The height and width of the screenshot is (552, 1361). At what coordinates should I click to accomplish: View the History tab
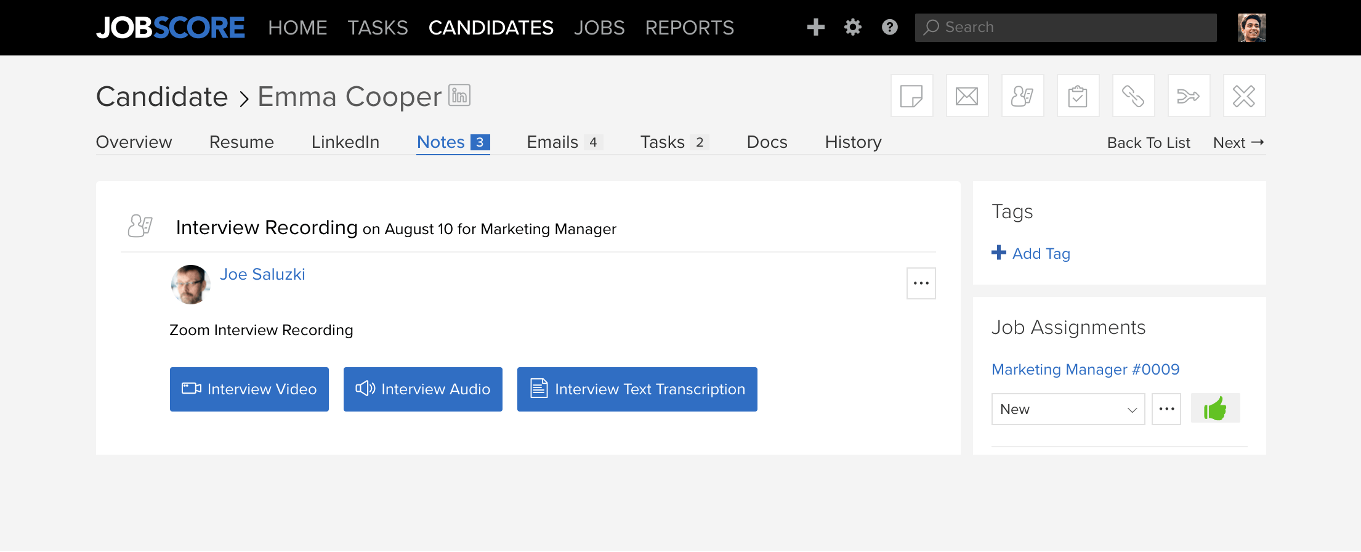pyautogui.click(x=854, y=142)
